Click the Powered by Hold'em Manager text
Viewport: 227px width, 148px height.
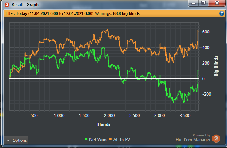193,137
